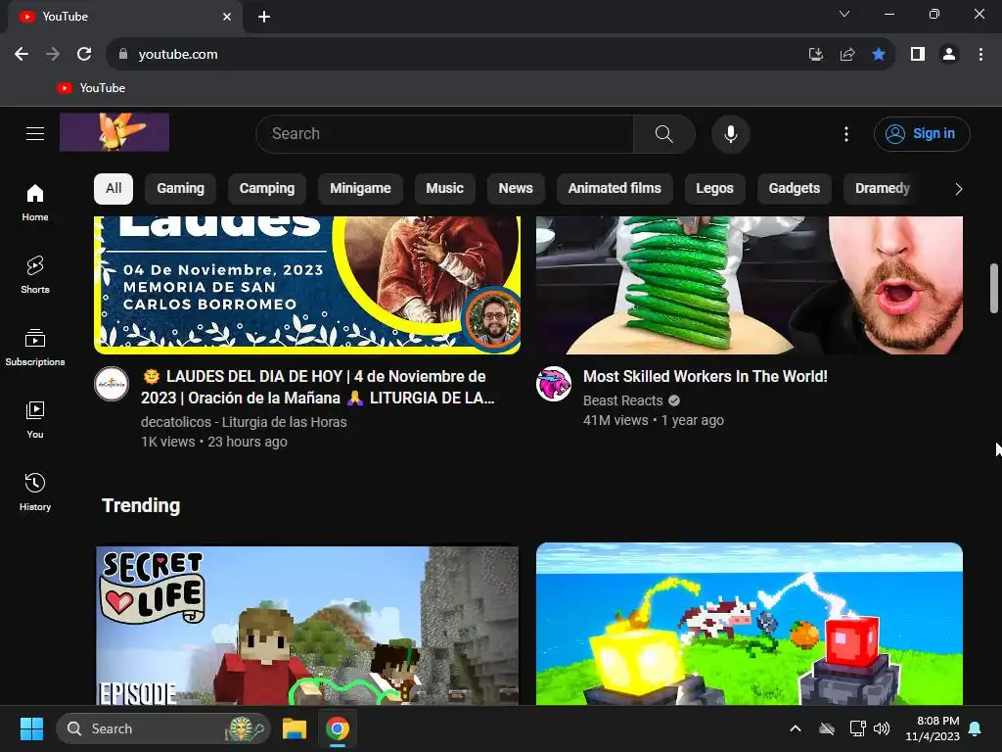Open File Explorer from the taskbar

tap(295, 728)
